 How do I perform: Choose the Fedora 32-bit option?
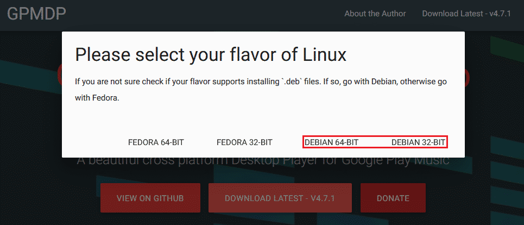coord(244,142)
